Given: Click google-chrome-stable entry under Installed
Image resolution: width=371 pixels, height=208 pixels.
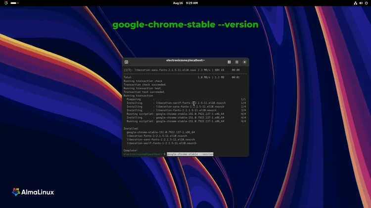Looking at the screenshot, I should tap(161, 132).
